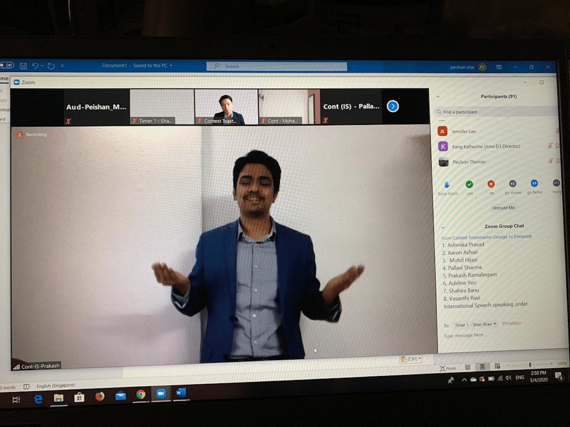Switch to Print Layout view in Word

pyautogui.click(x=483, y=367)
